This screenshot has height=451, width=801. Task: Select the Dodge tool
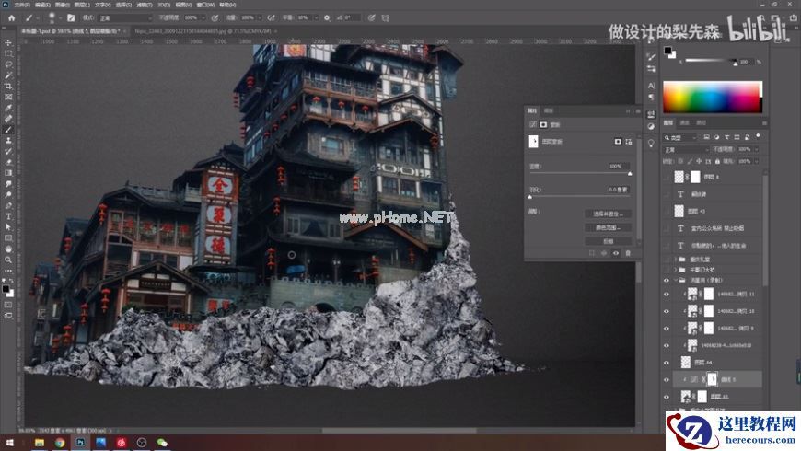[8, 194]
